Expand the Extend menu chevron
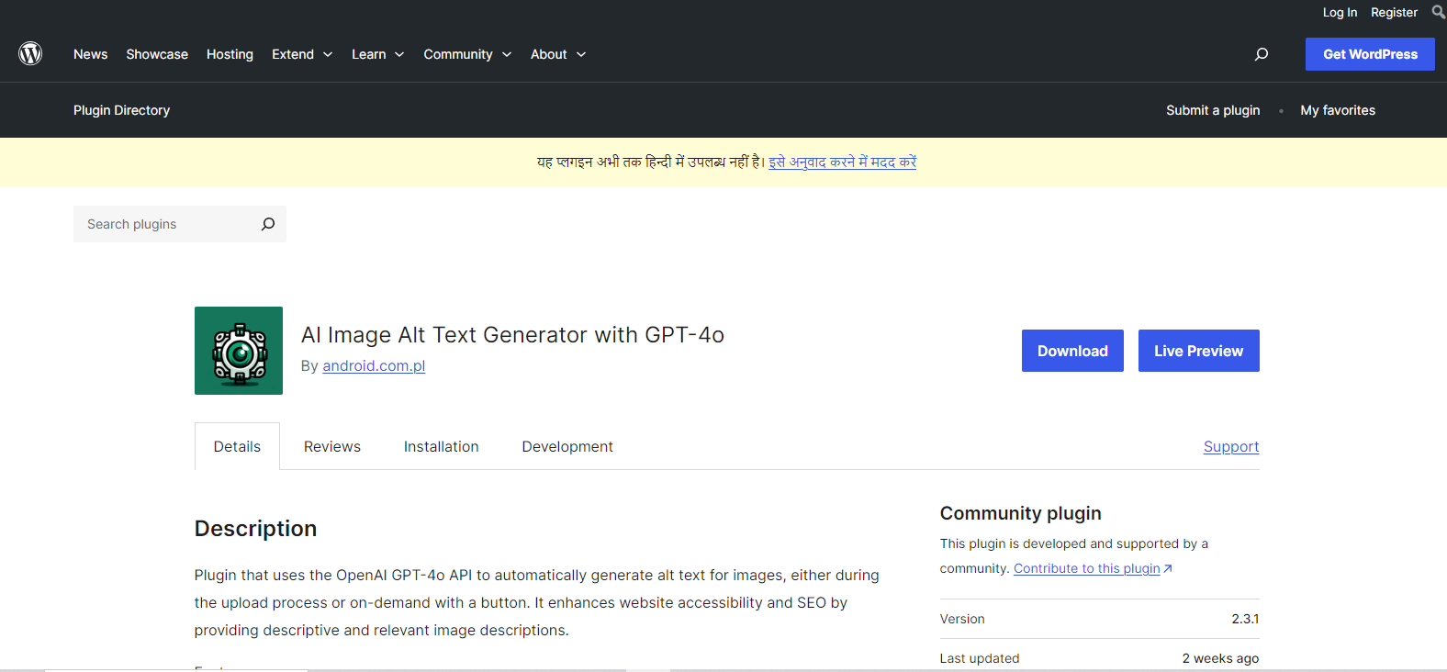This screenshot has height=672, width=1447. (328, 55)
